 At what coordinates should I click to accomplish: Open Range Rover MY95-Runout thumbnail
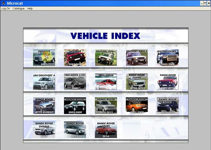tap(44, 105)
